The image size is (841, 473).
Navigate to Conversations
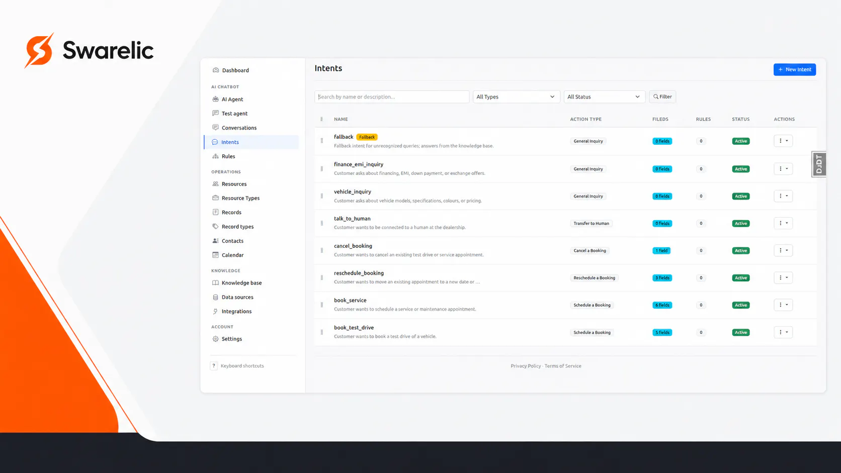[239, 128]
